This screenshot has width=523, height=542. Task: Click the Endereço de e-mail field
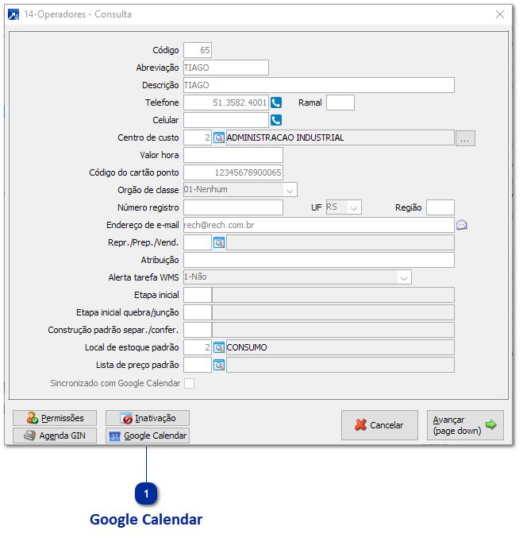point(319,225)
